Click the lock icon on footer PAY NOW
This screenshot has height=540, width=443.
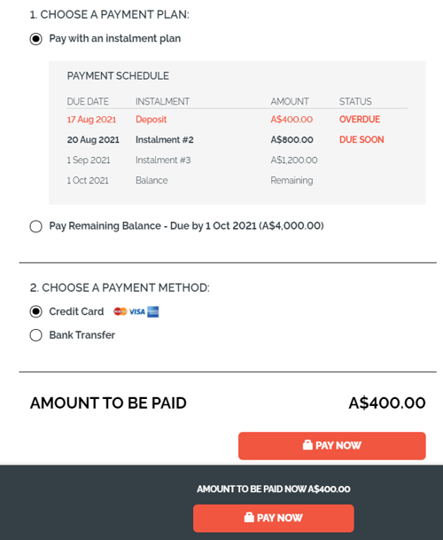pyautogui.click(x=249, y=517)
